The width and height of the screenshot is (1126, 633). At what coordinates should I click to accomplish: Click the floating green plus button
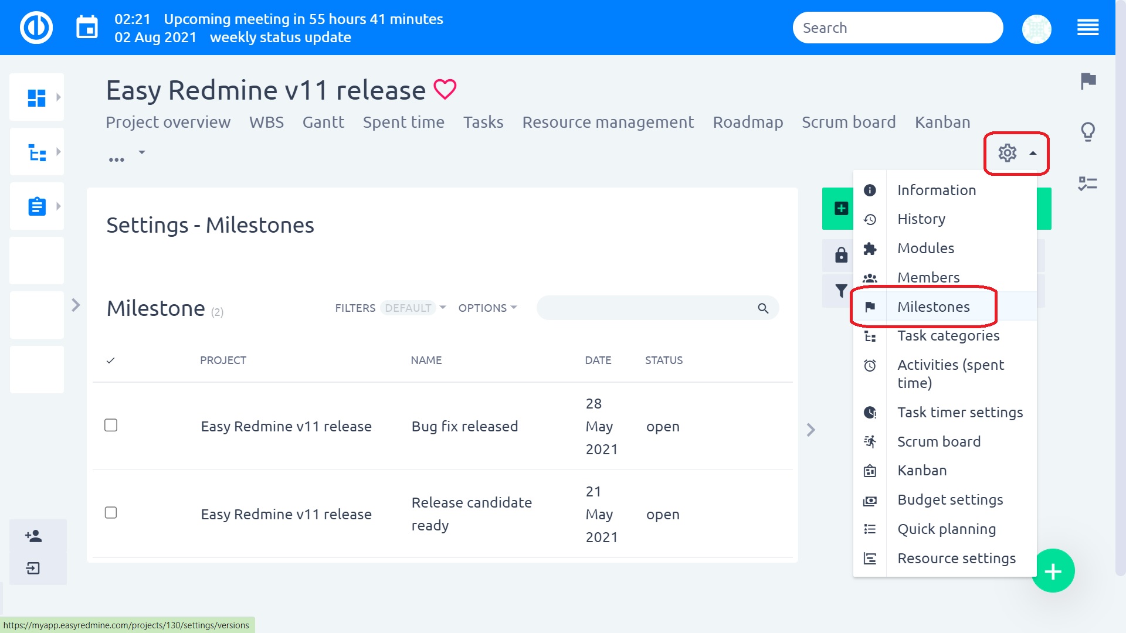pos(1053,571)
